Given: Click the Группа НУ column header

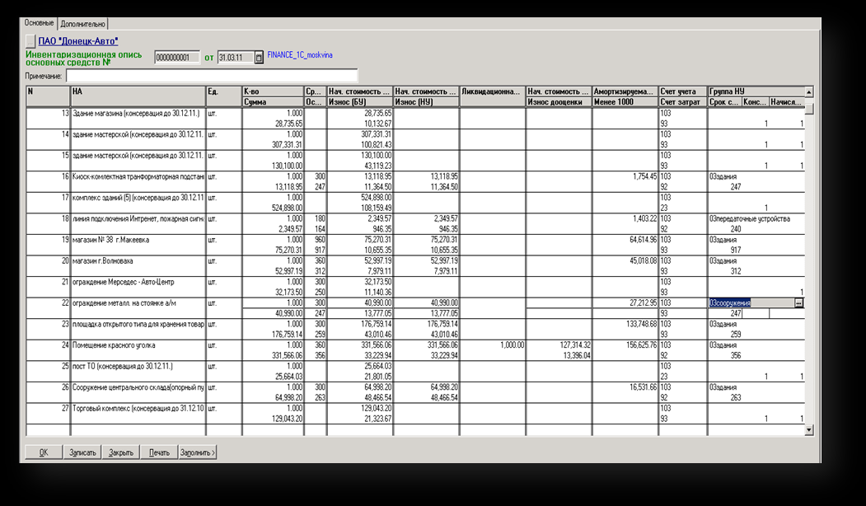Looking at the screenshot, I should [x=756, y=91].
